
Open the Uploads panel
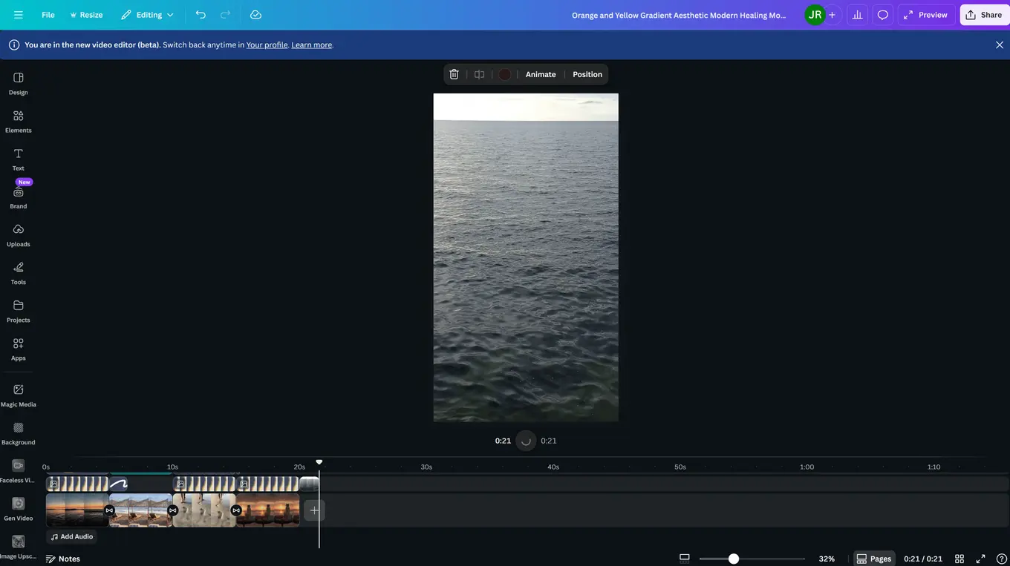[18, 234]
